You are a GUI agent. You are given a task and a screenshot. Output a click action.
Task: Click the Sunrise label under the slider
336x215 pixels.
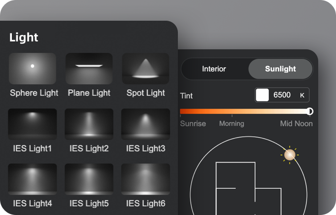click(193, 124)
